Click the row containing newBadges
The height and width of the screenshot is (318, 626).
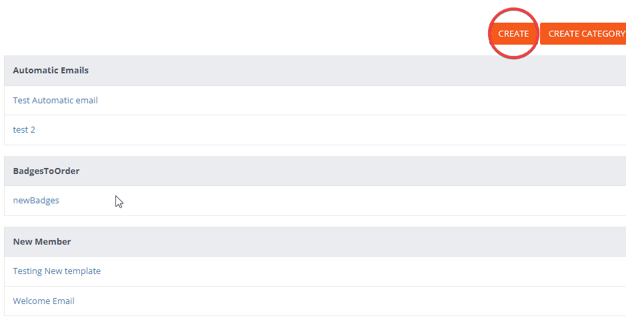[x=313, y=201]
